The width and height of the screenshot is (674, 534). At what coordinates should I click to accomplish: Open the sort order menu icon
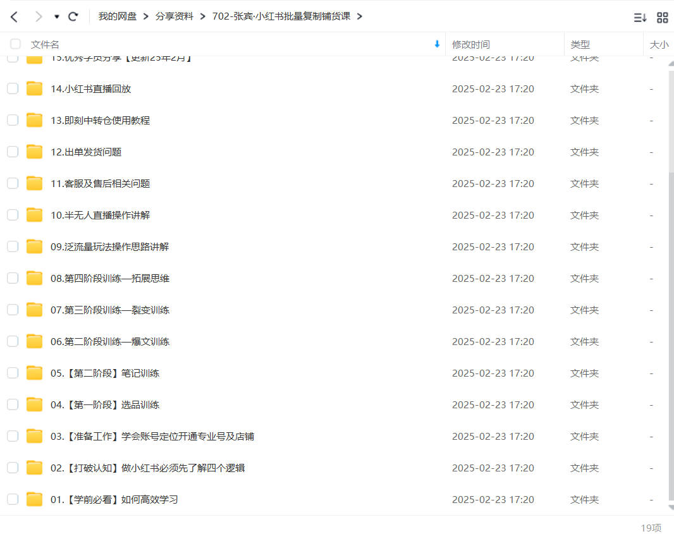click(x=640, y=18)
